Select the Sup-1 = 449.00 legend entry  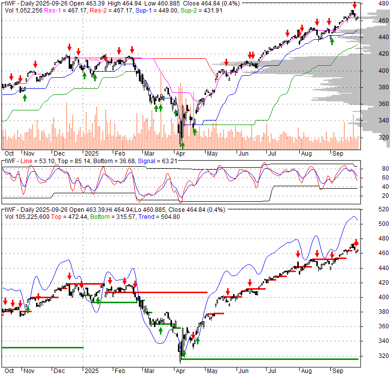pos(156,11)
